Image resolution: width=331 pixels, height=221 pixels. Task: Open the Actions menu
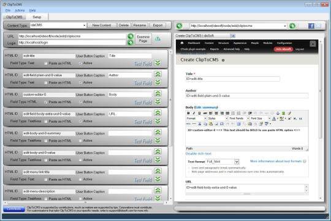point(20,10)
